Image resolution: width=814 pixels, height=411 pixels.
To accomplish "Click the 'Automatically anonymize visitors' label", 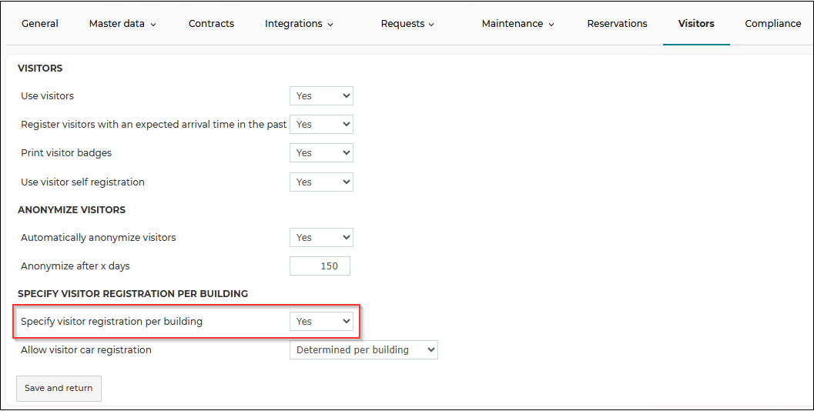I will pos(98,238).
